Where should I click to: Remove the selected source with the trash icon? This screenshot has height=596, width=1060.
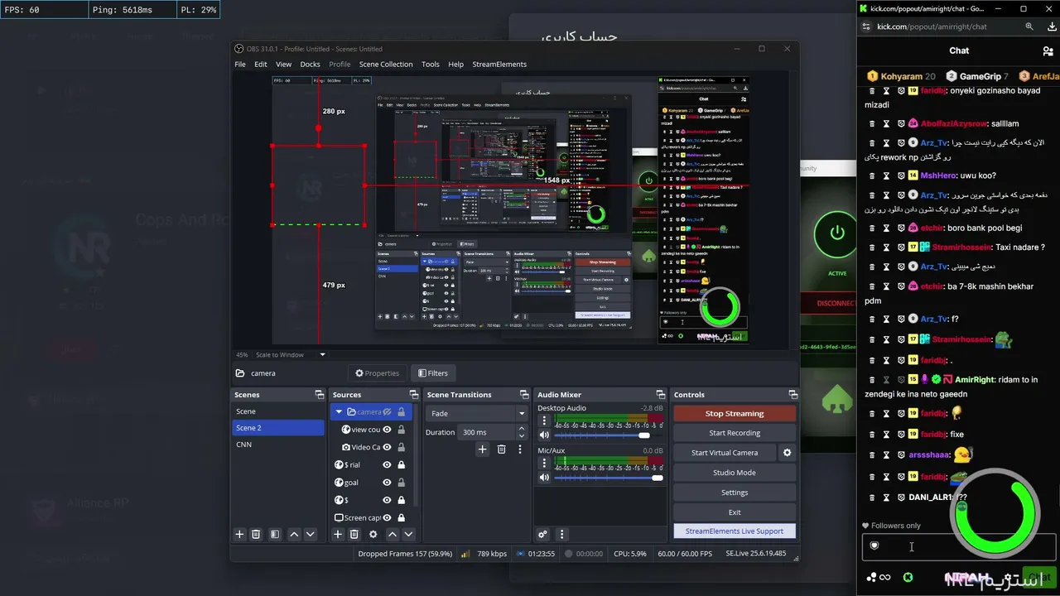click(x=354, y=535)
